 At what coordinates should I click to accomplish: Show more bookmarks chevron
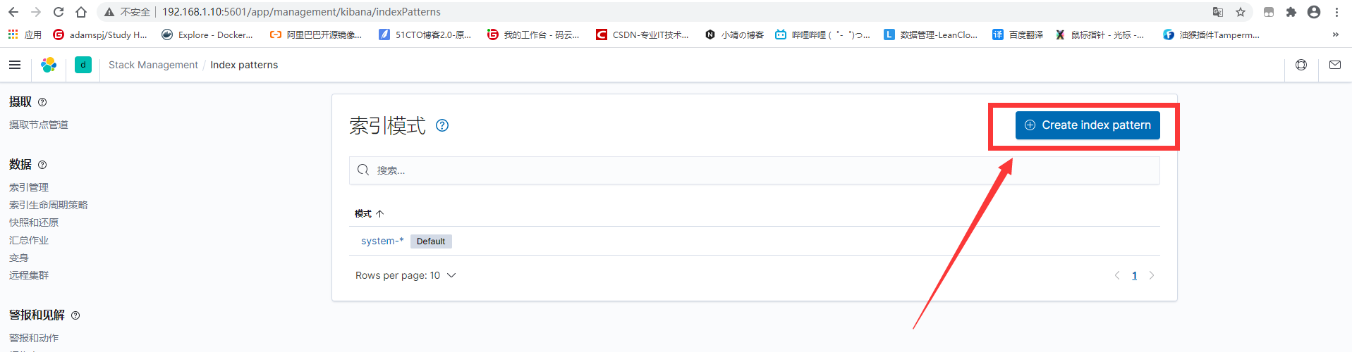click(1335, 34)
